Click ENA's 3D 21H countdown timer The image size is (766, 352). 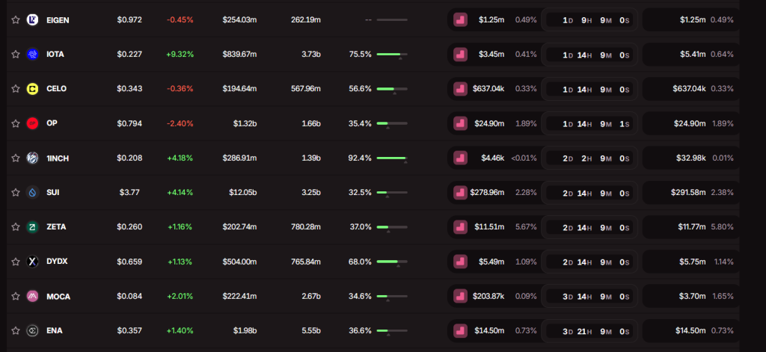tap(589, 331)
